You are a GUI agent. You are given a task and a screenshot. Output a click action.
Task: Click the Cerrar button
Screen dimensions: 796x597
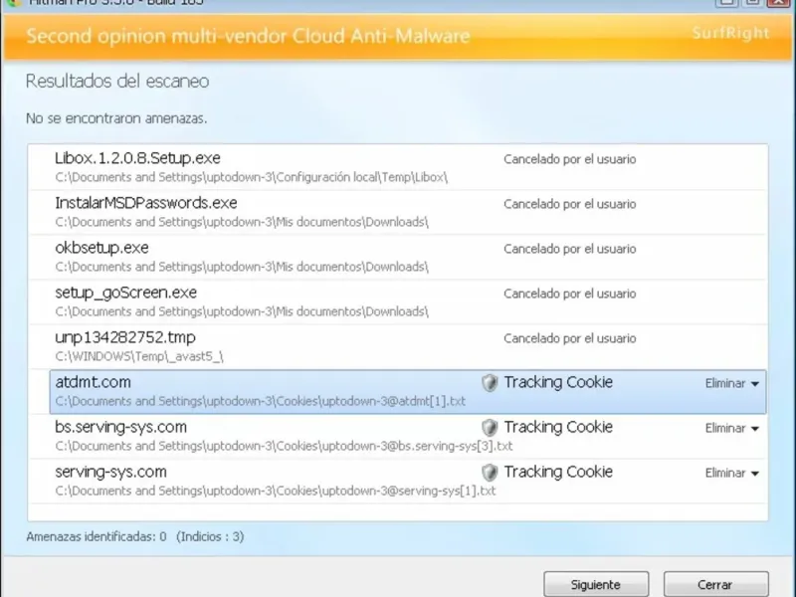715,584
